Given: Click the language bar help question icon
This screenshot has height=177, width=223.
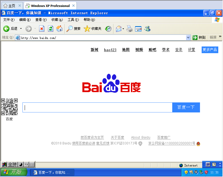Looking at the screenshot, I should [x=214, y=165].
